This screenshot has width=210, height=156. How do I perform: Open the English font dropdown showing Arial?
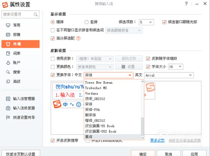pos(169,75)
